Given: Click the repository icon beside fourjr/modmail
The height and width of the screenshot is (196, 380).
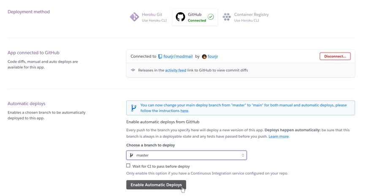Looking at the screenshot, I should point(160,56).
